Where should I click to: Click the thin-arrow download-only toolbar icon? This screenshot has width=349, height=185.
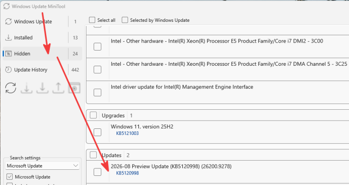[x=27, y=88]
